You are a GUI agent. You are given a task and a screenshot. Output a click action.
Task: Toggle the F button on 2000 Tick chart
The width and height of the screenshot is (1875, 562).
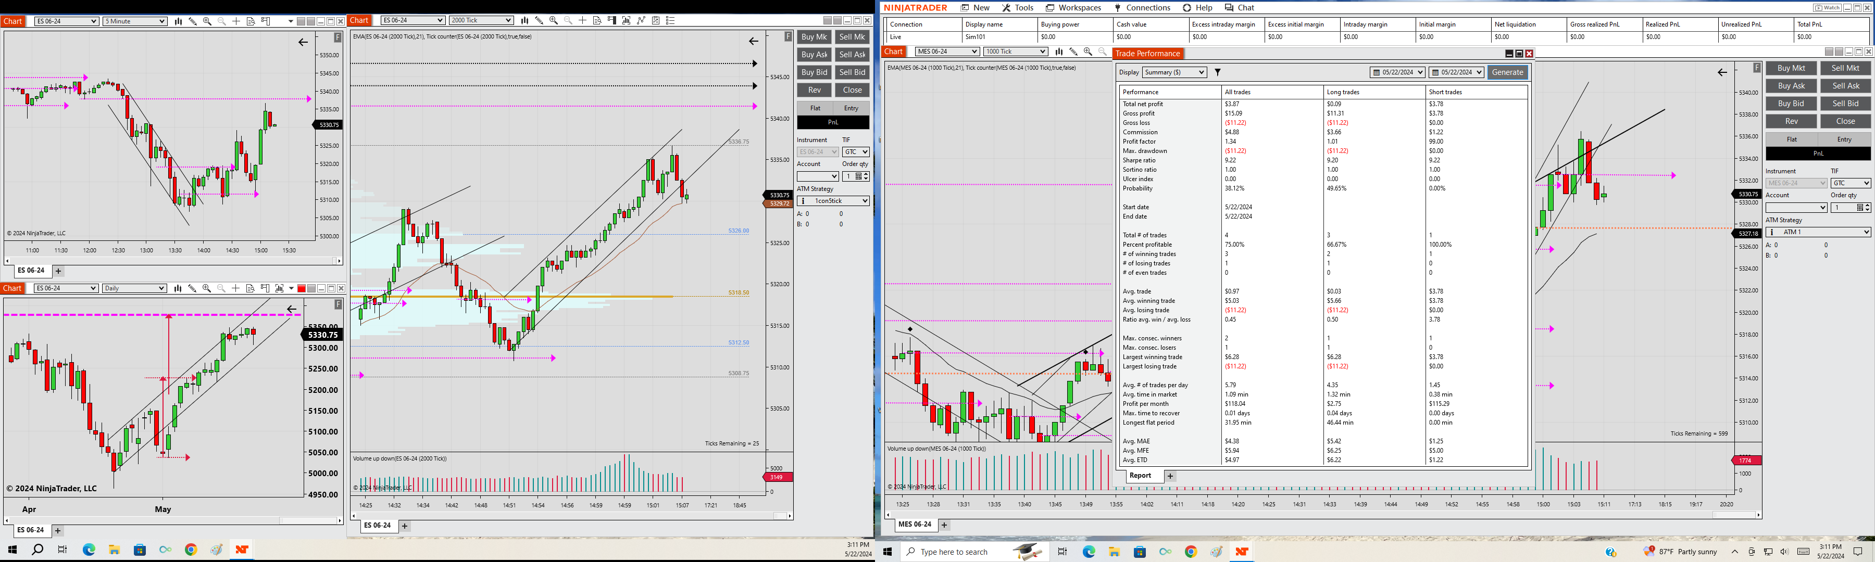(789, 36)
